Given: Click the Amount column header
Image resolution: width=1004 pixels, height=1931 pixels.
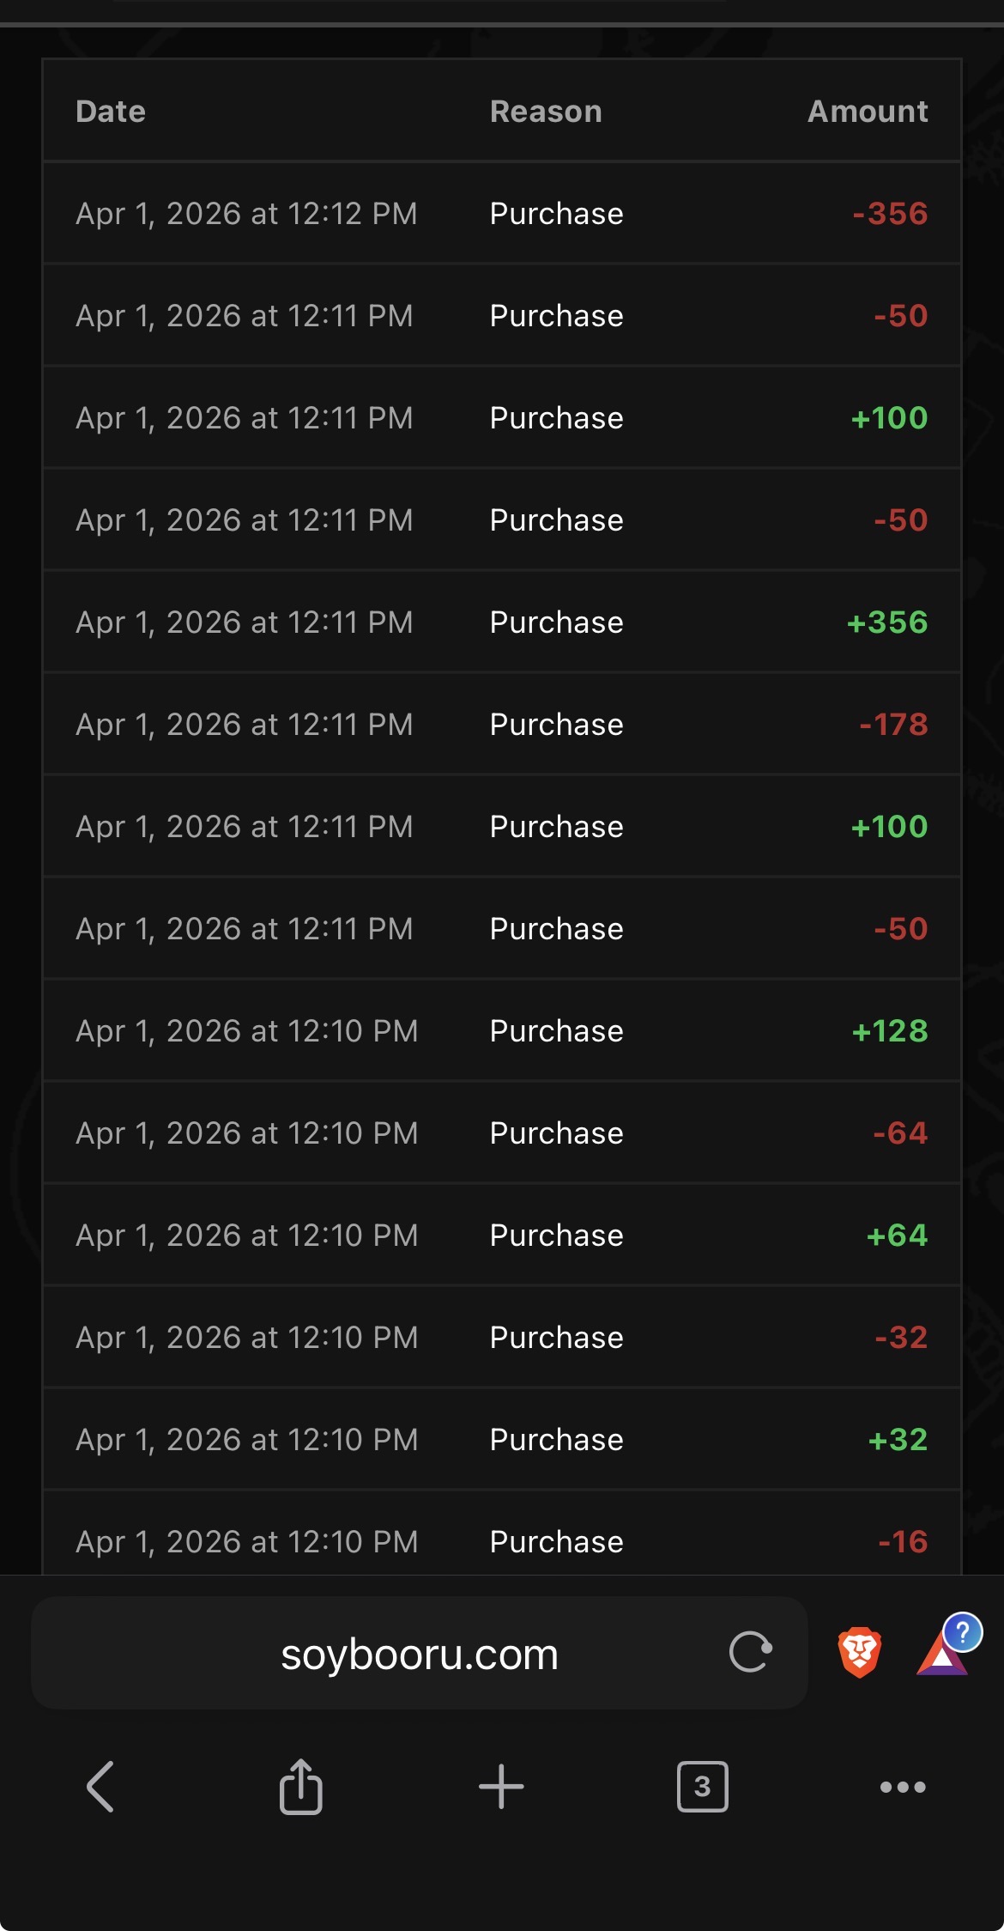Looking at the screenshot, I should (868, 112).
